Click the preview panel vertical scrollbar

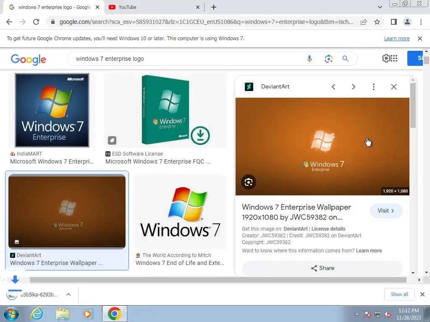[413, 105]
